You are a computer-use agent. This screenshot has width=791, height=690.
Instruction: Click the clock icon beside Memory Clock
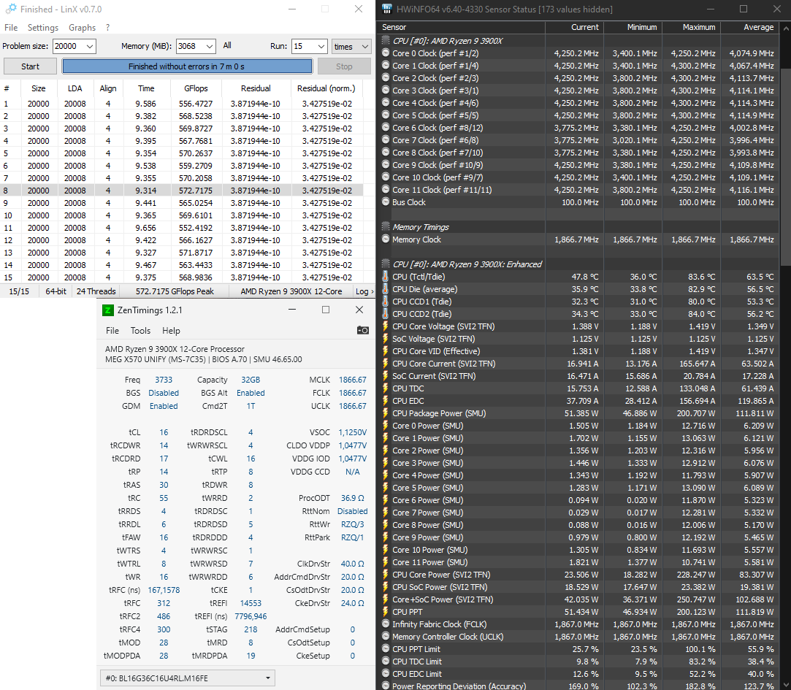386,239
